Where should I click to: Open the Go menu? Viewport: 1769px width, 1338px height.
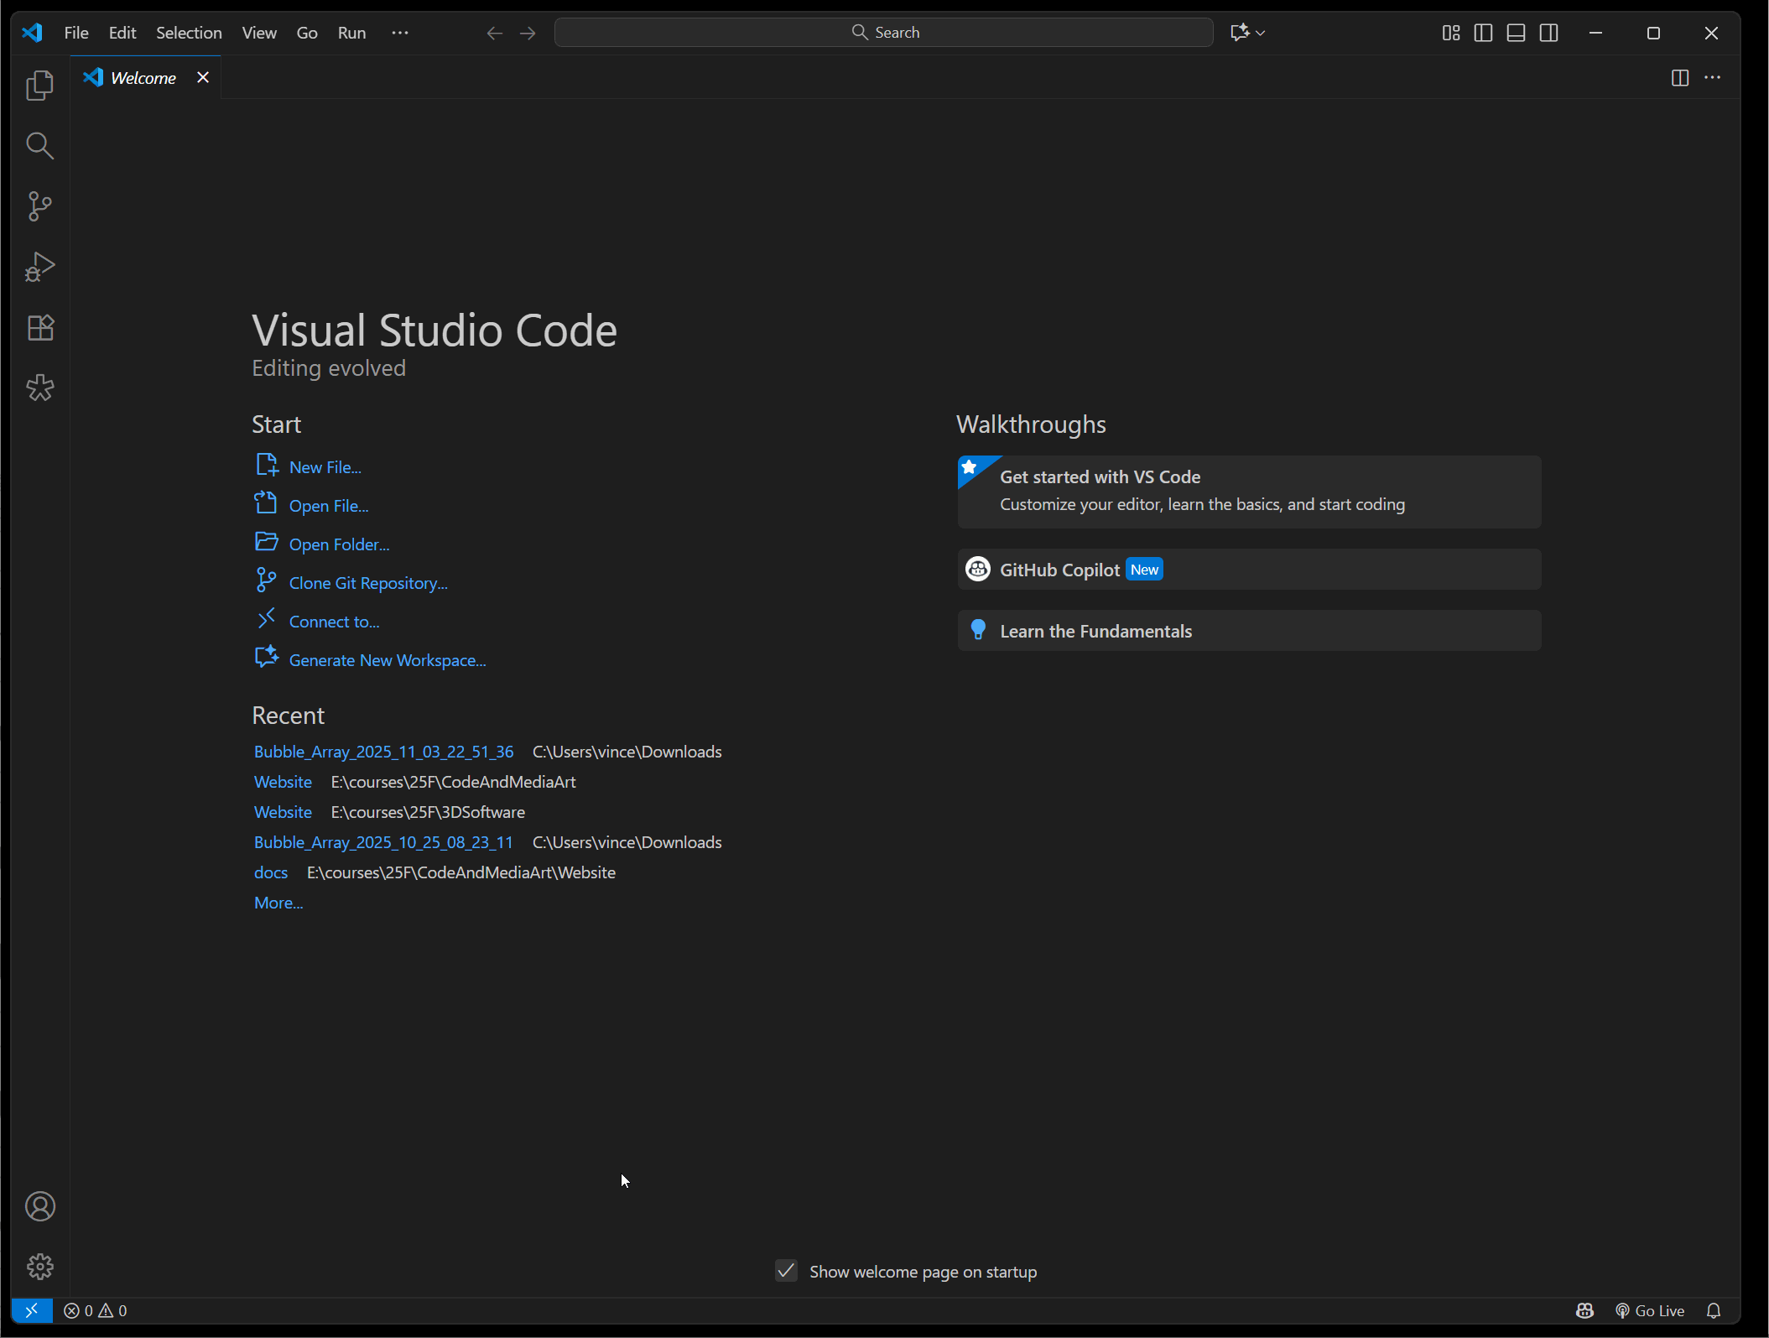[x=306, y=33]
